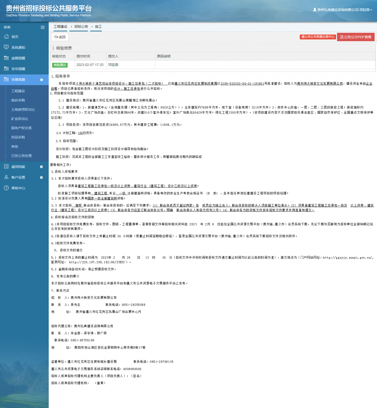Click the 遵义市公共资源交易中心 button
Image resolution: width=377 pixels, height=408 pixels.
[x=318, y=37]
